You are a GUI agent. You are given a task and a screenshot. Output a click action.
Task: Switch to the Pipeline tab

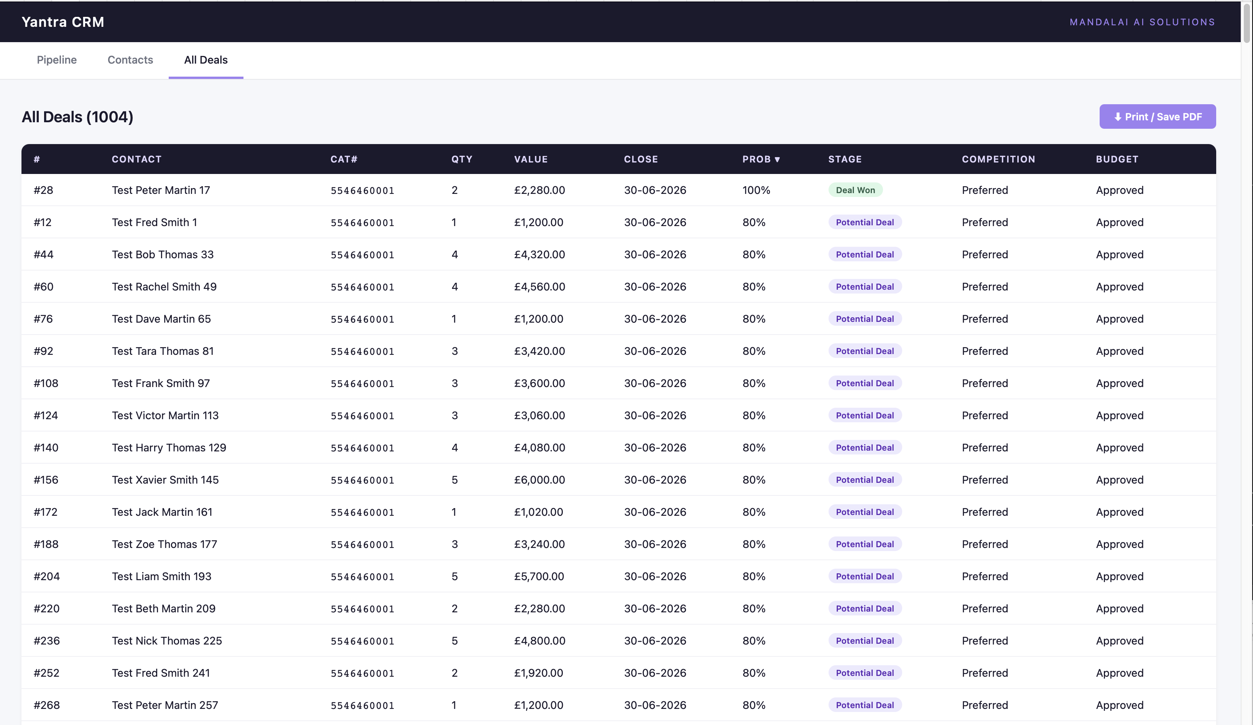click(57, 60)
